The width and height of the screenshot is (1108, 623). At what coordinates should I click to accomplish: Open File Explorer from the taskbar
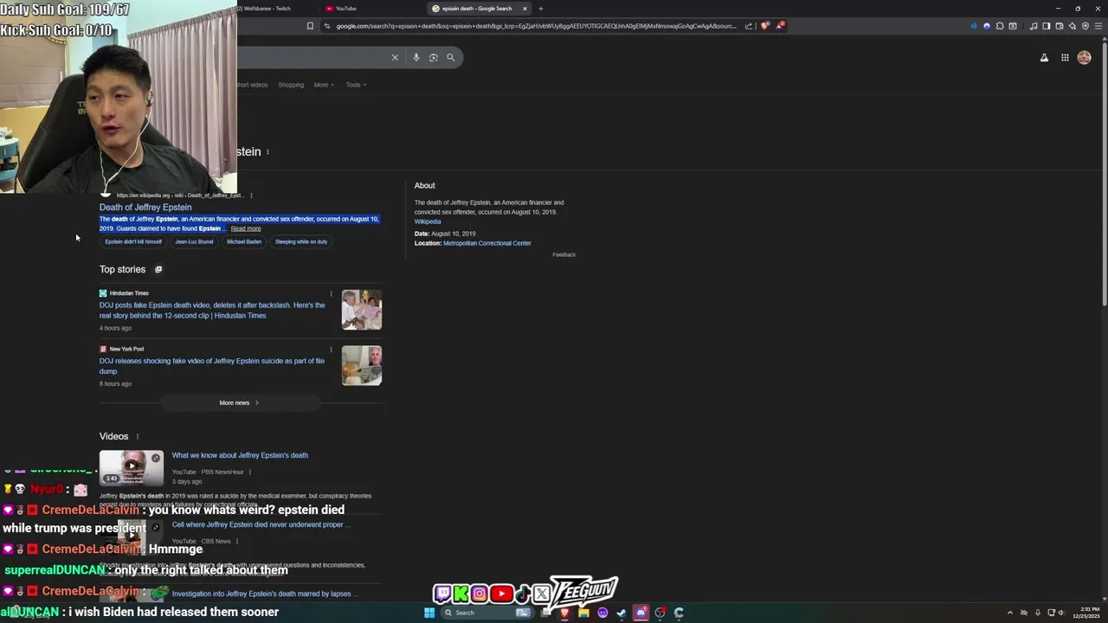point(583,613)
